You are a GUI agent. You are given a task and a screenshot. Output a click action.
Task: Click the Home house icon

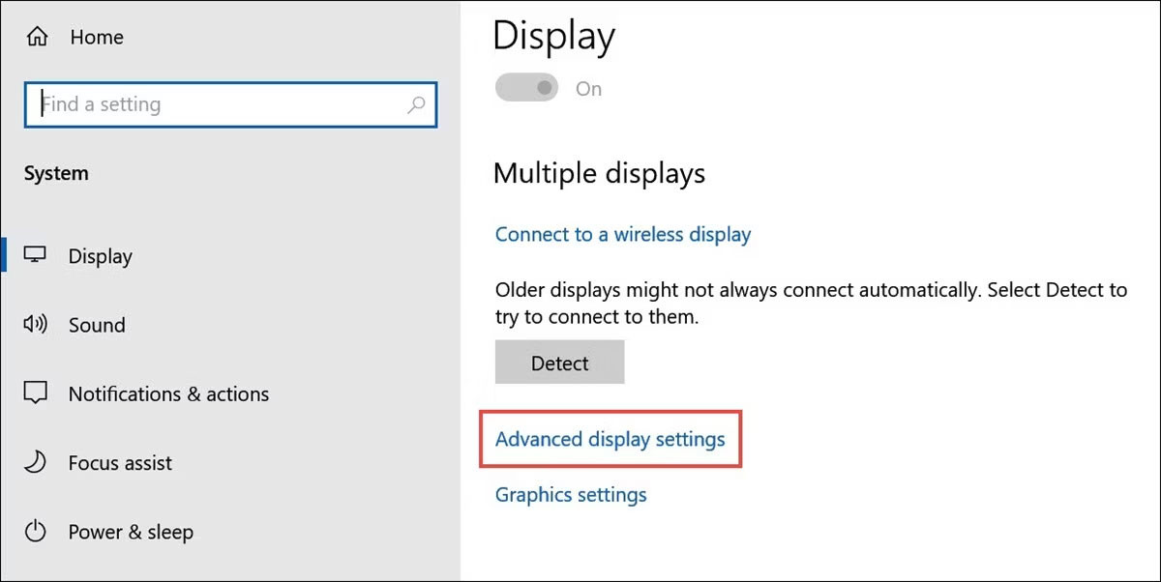[37, 38]
